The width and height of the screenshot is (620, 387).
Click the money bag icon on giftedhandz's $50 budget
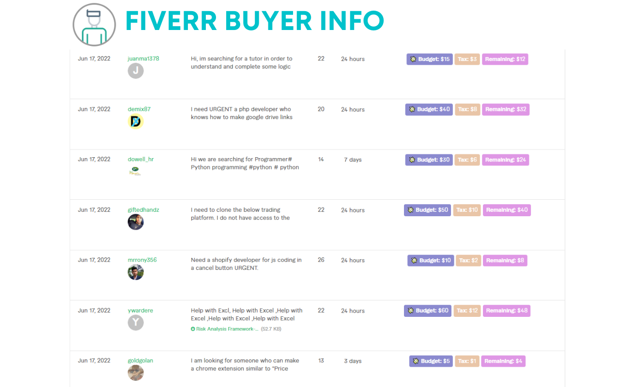(x=411, y=210)
